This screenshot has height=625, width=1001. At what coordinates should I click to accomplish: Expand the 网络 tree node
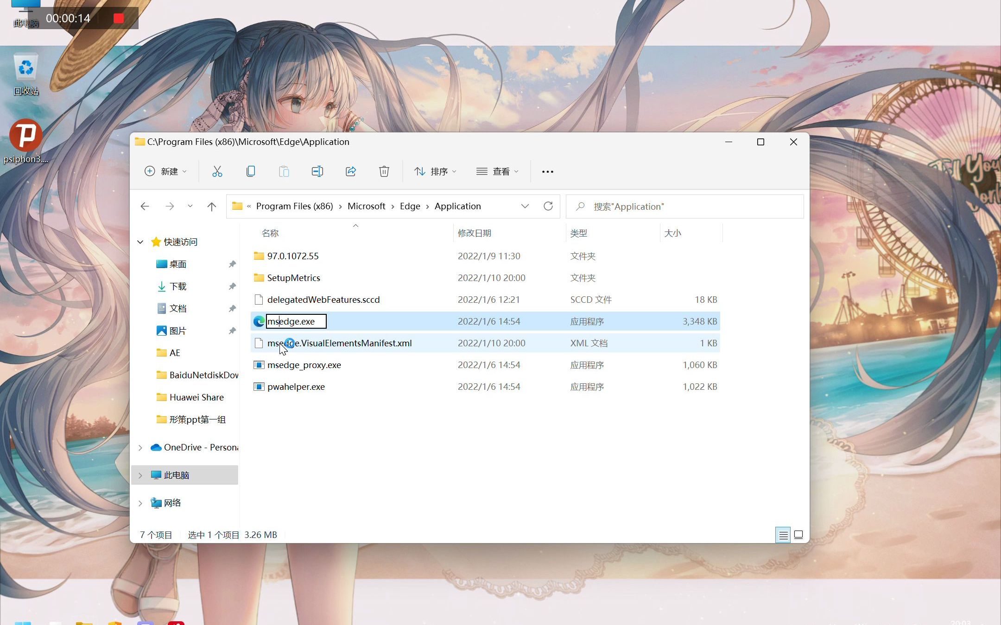[x=140, y=503]
